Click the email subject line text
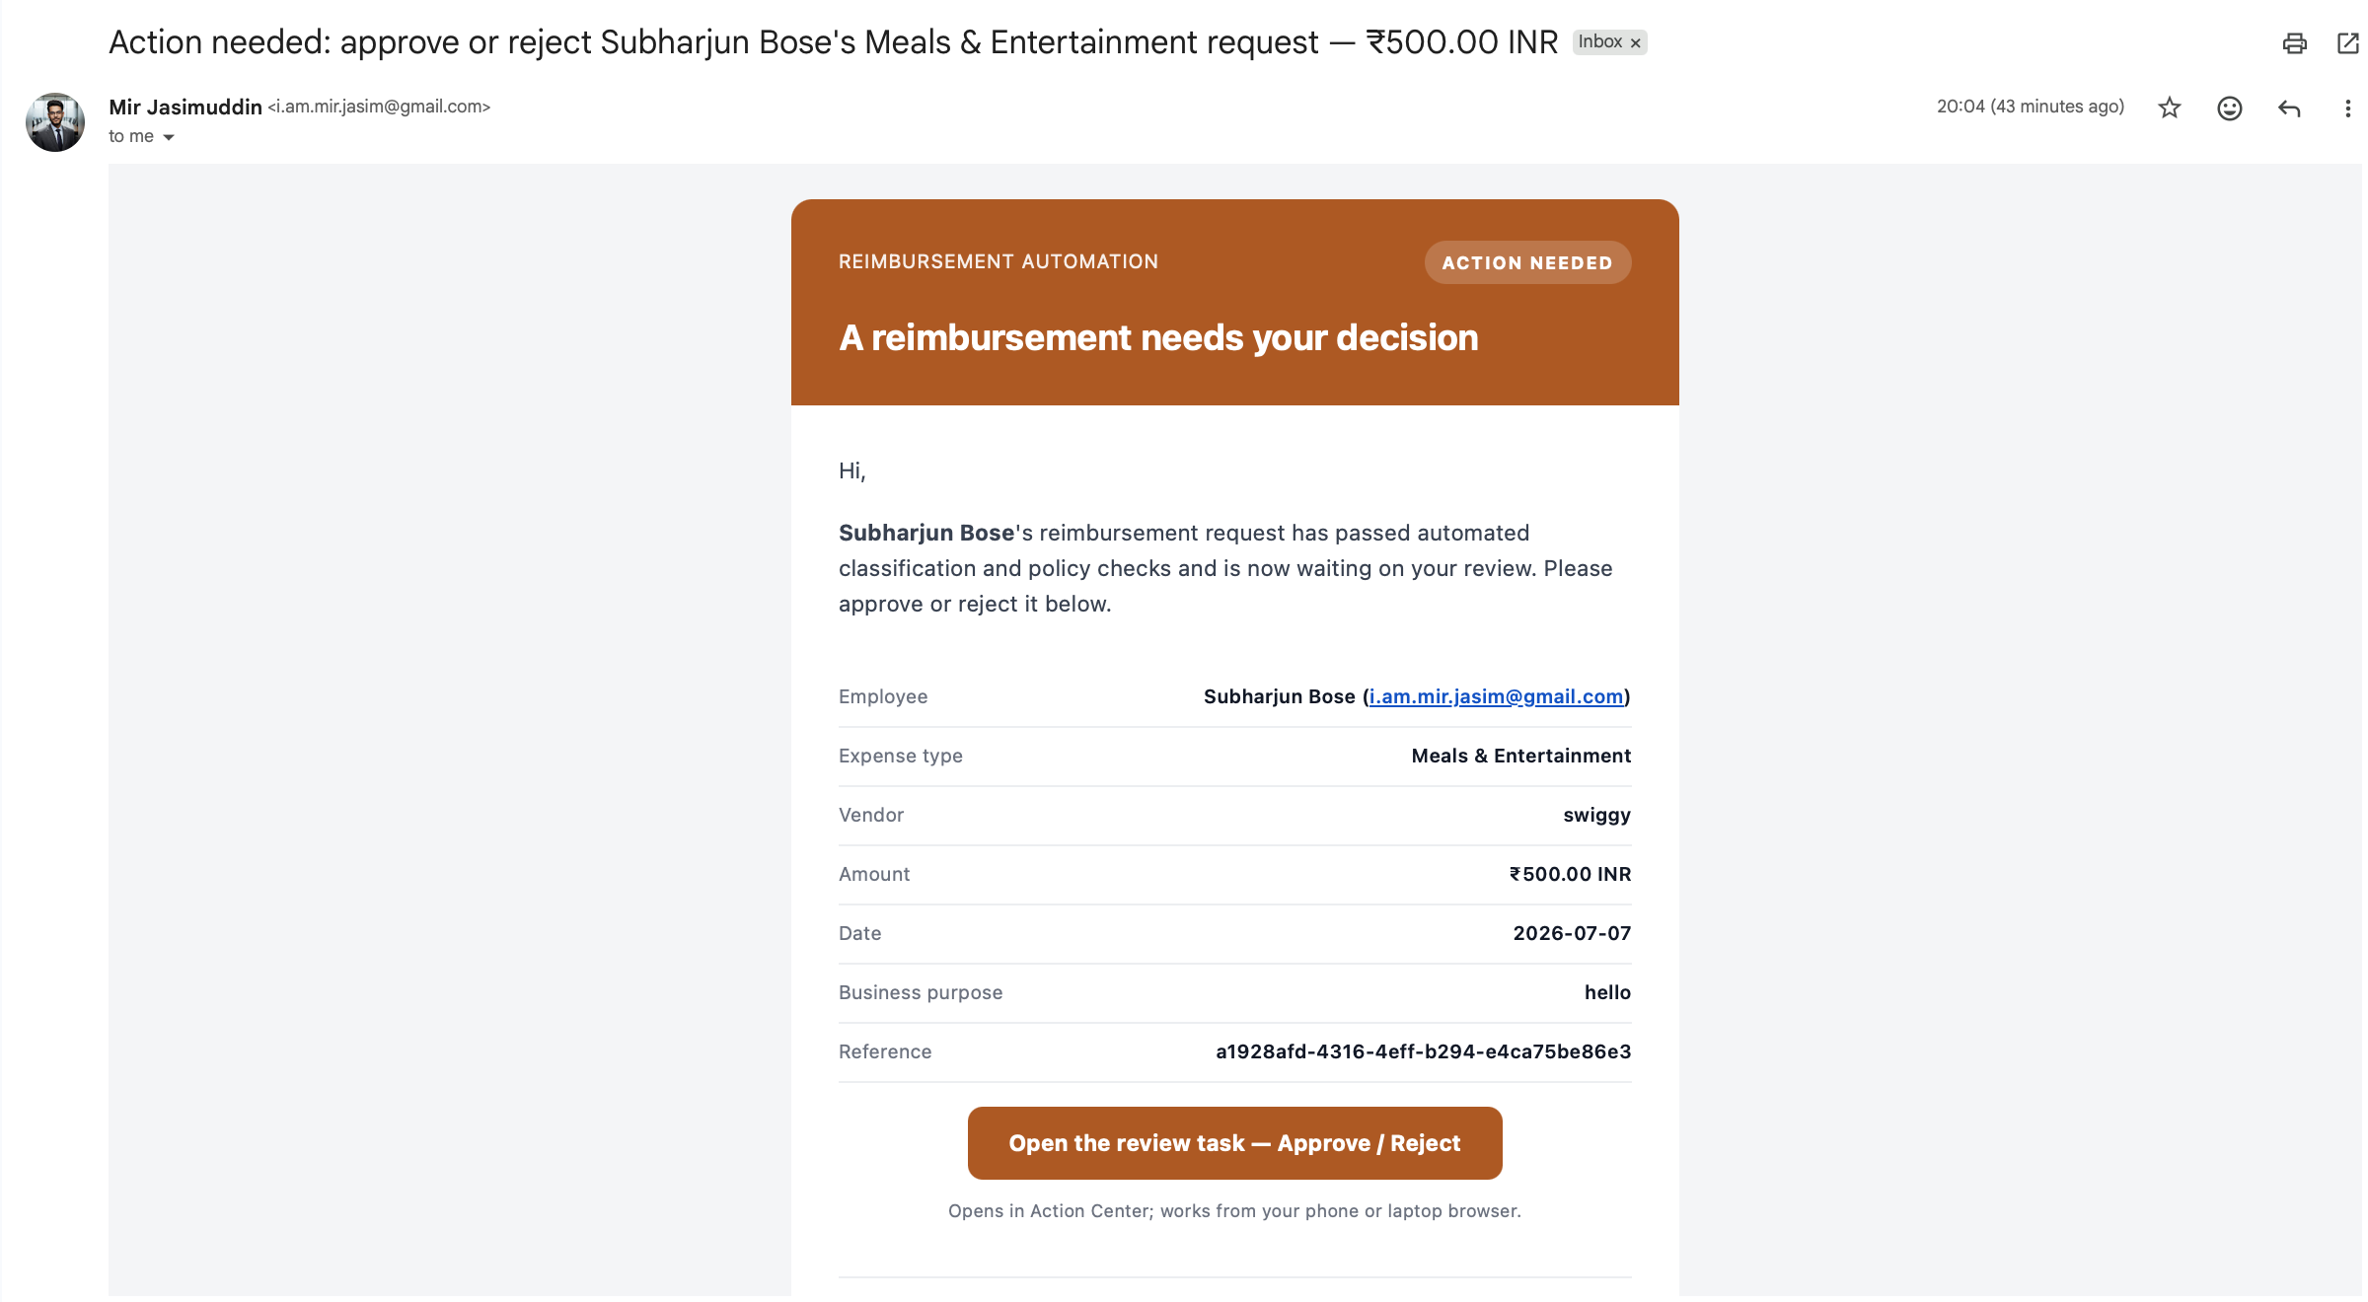Viewport: 2368px width, 1302px height. [x=833, y=42]
